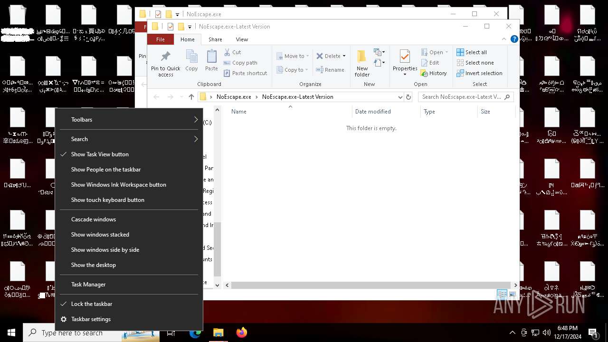Toggle Show Task View button option
Viewport: 608px width, 342px height.
tap(129, 154)
